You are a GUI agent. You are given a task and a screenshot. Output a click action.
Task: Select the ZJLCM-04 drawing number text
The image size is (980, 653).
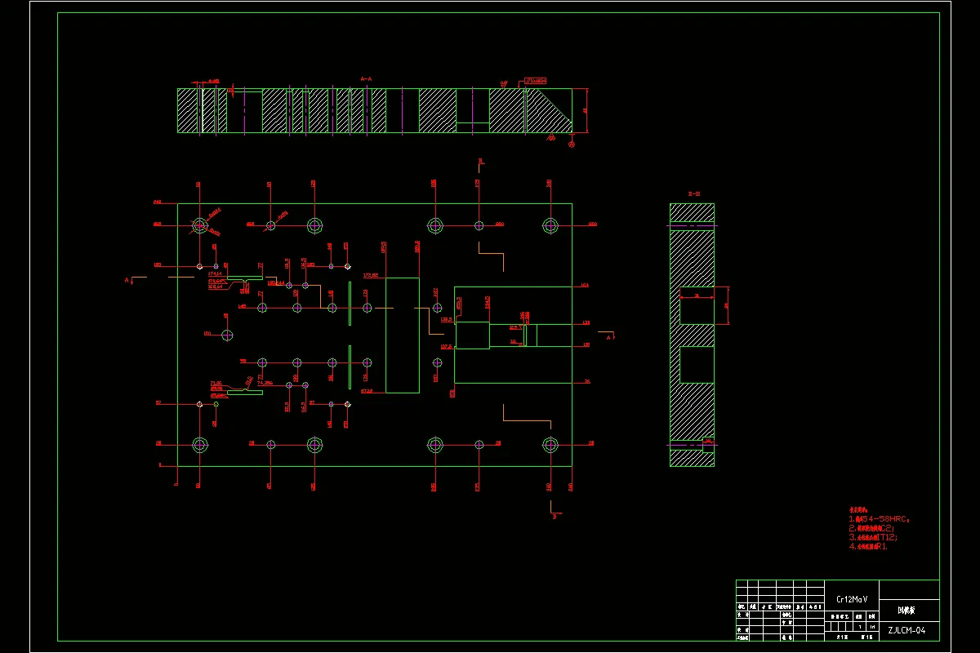[906, 630]
